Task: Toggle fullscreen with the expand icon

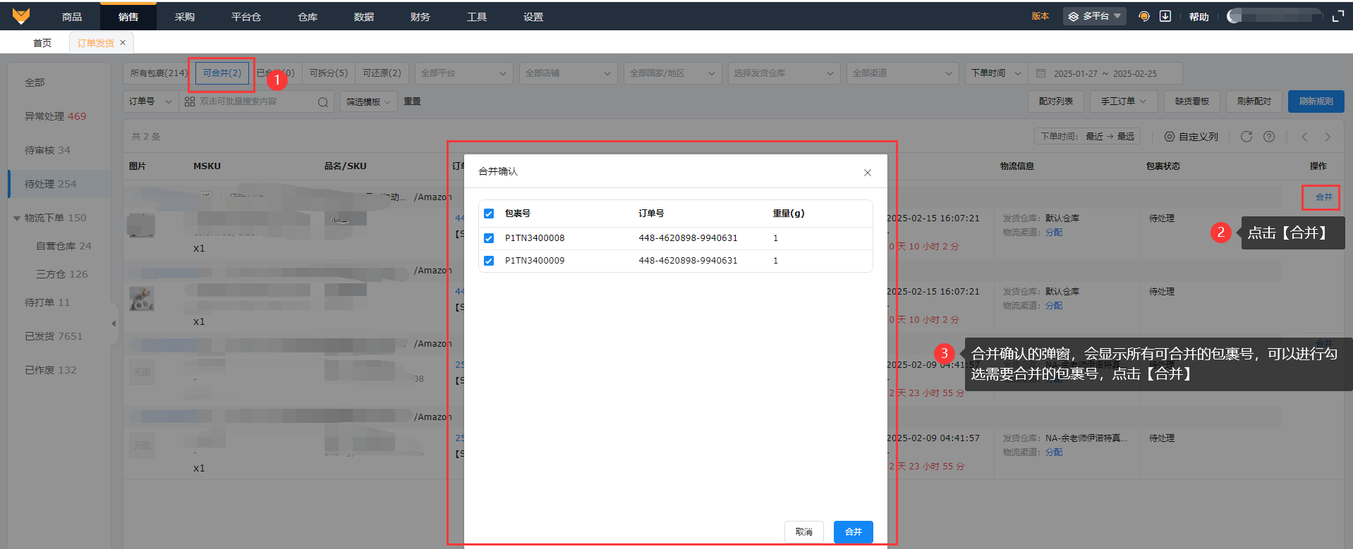Action: (x=1337, y=16)
